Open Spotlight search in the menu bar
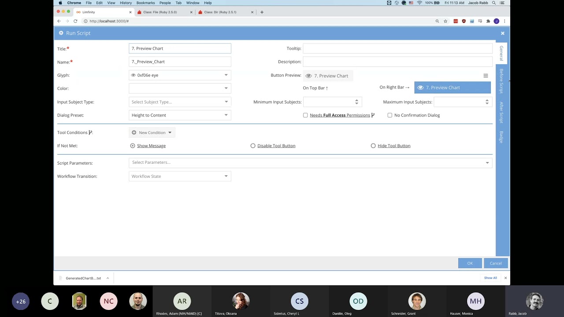This screenshot has width=564, height=317. [x=494, y=3]
